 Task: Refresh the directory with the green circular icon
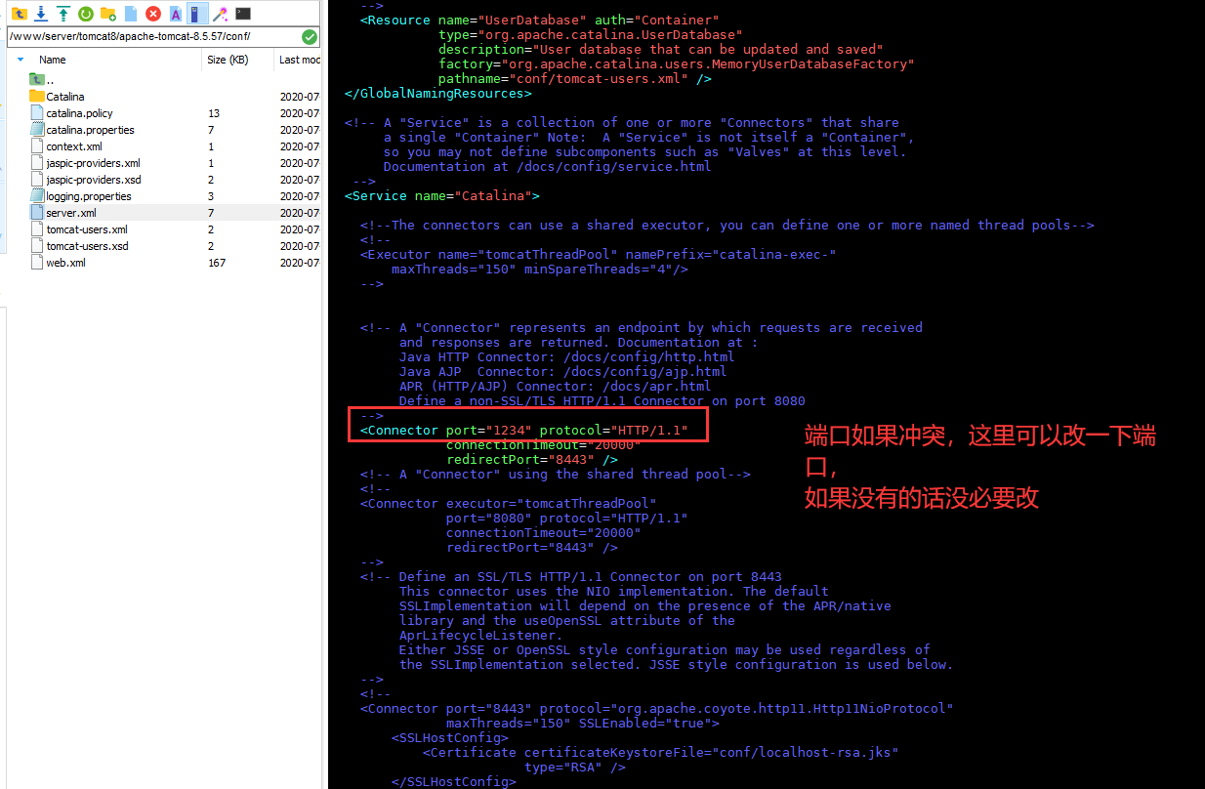[86, 14]
